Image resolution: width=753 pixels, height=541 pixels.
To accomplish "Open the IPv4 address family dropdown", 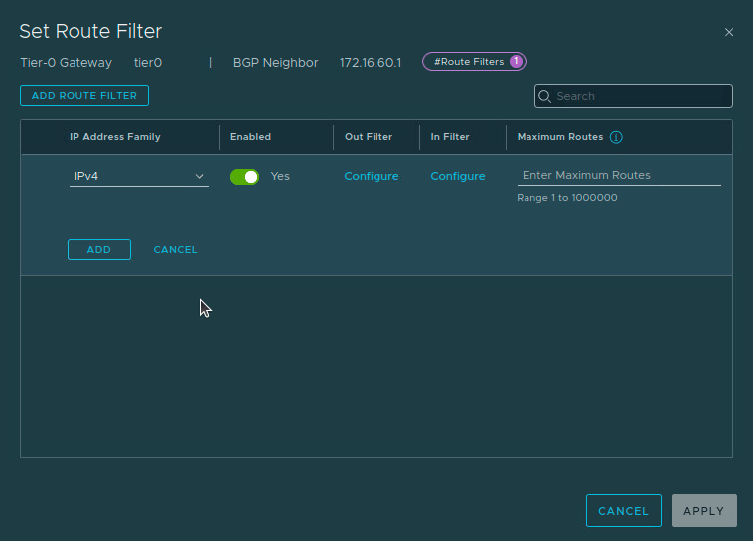I will 138,176.
